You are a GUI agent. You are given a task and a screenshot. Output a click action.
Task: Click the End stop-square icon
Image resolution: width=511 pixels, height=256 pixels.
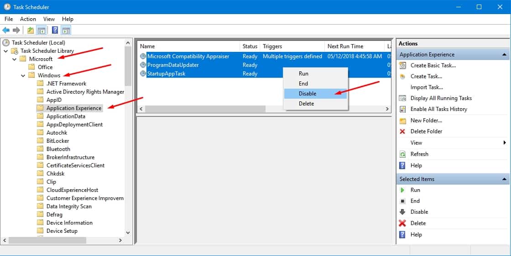point(403,201)
